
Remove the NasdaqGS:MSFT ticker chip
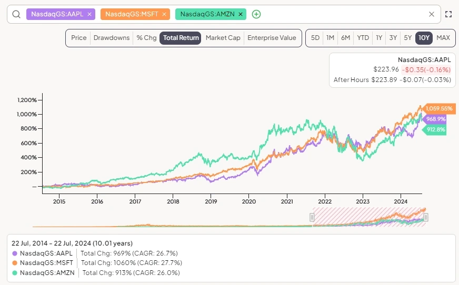click(x=164, y=14)
